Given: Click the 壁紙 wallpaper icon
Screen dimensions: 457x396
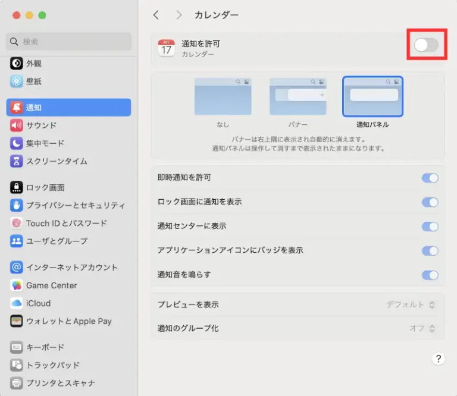Looking at the screenshot, I should click(16, 81).
